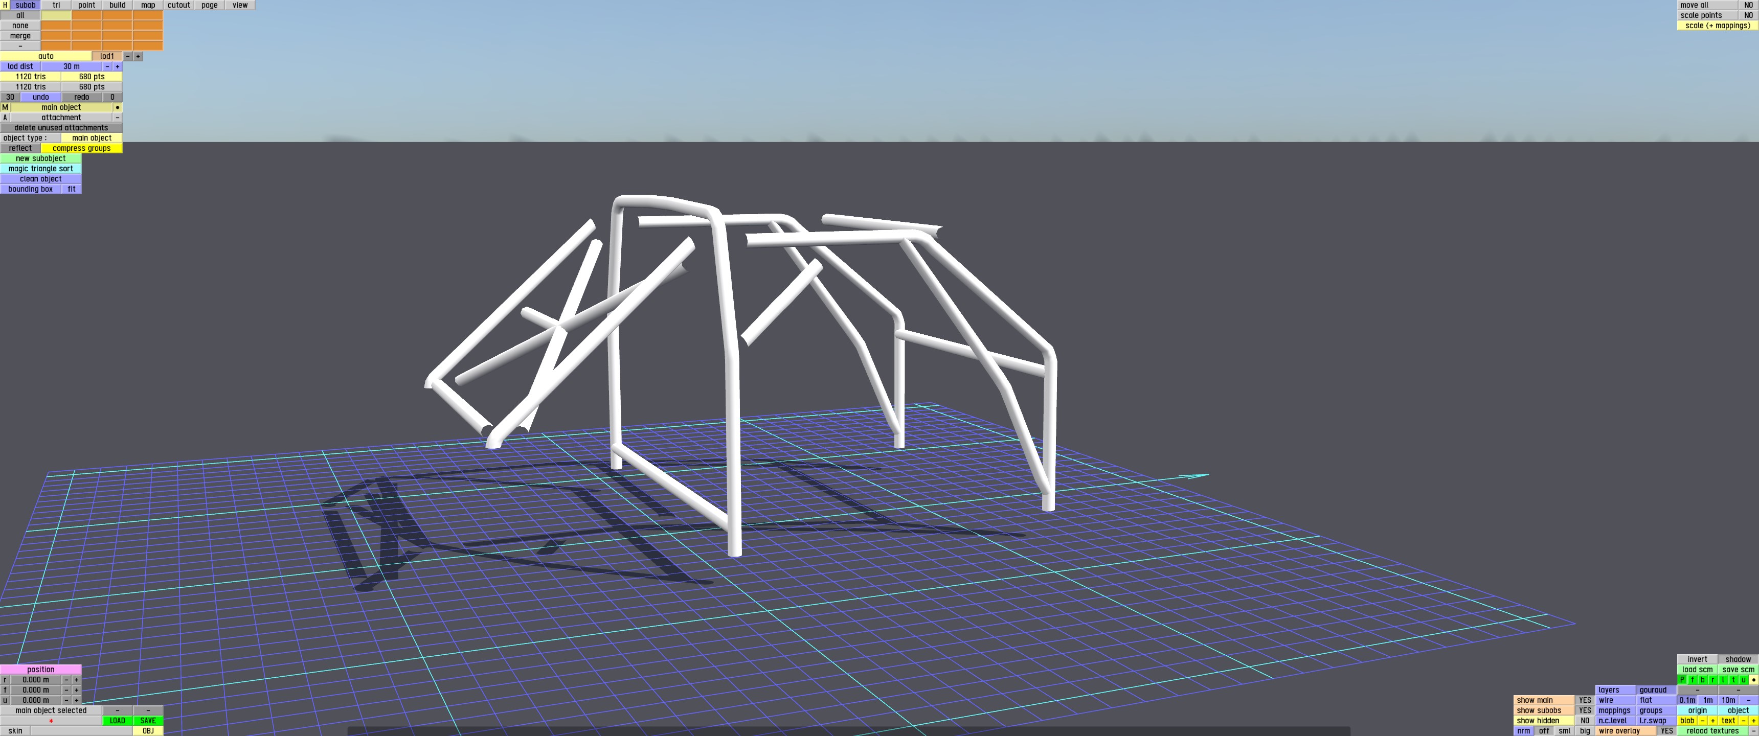Increase lod level with plus stepper
Viewport: 1759px width, 736px height.
pos(138,56)
